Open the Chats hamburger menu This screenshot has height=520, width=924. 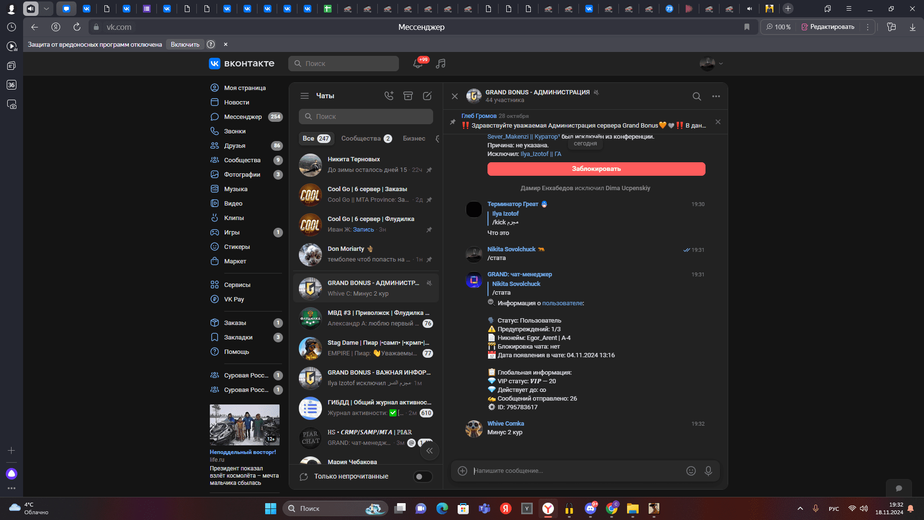[305, 96]
